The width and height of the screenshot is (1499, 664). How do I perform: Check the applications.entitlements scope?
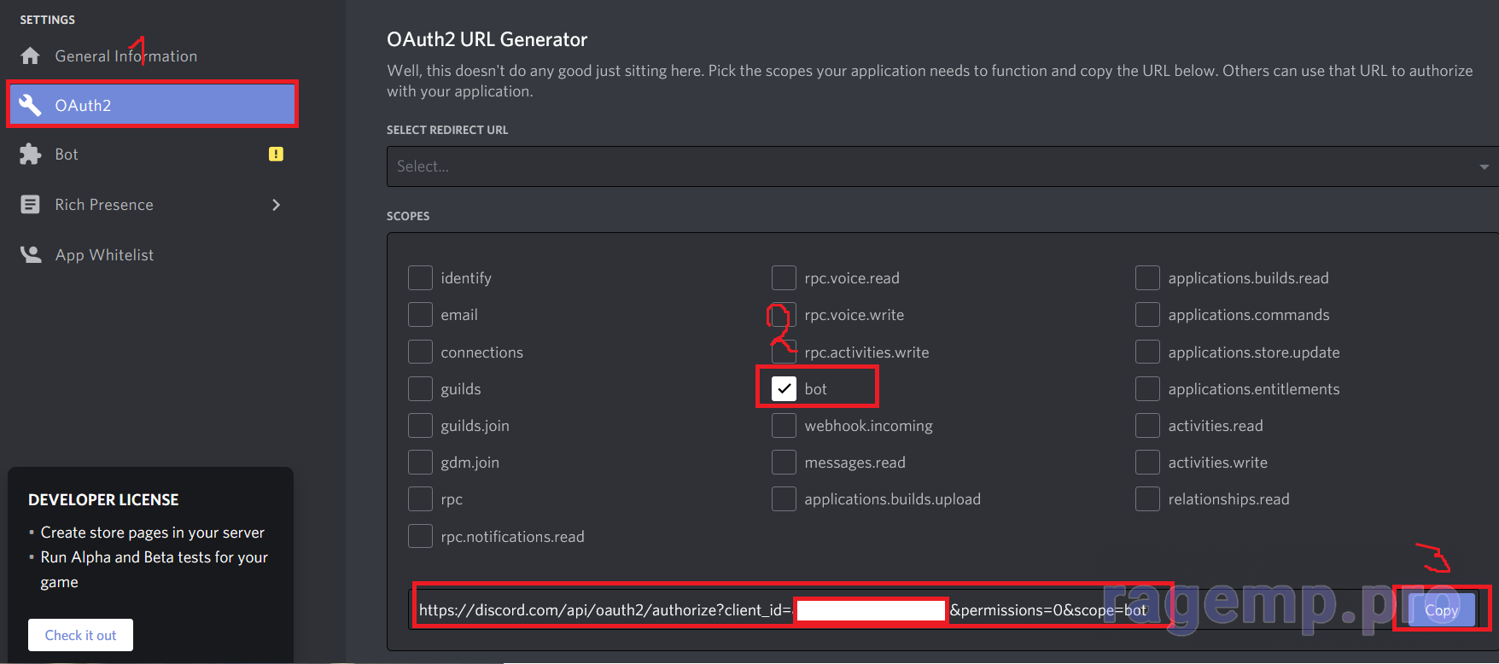1147,389
